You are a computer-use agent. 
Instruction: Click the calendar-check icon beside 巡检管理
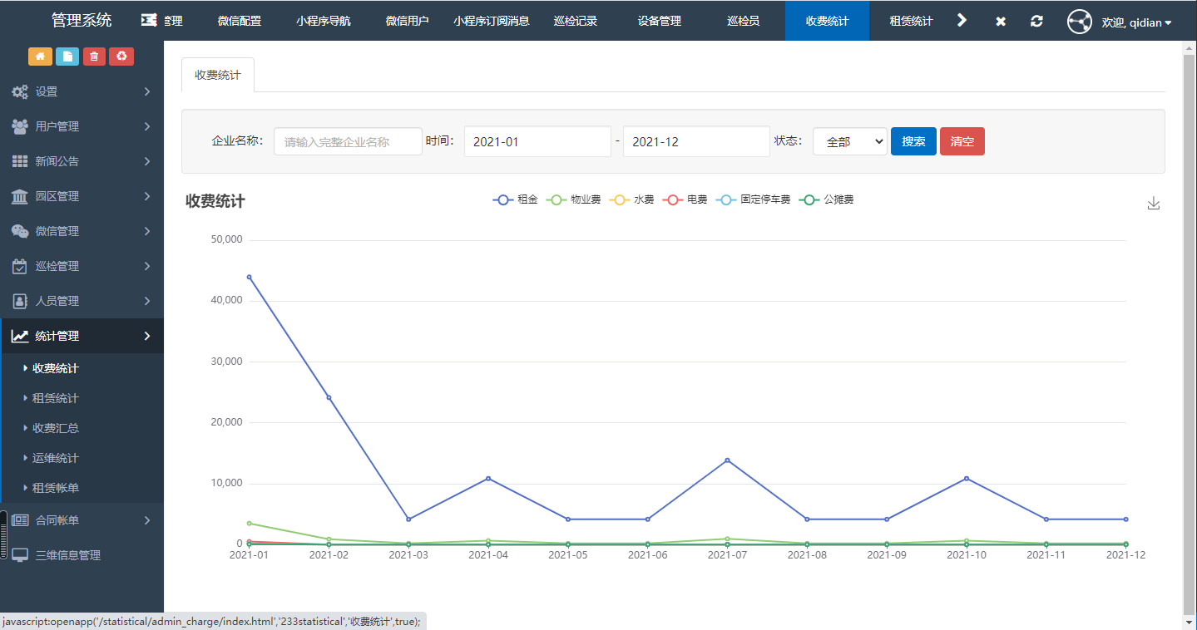pos(20,266)
